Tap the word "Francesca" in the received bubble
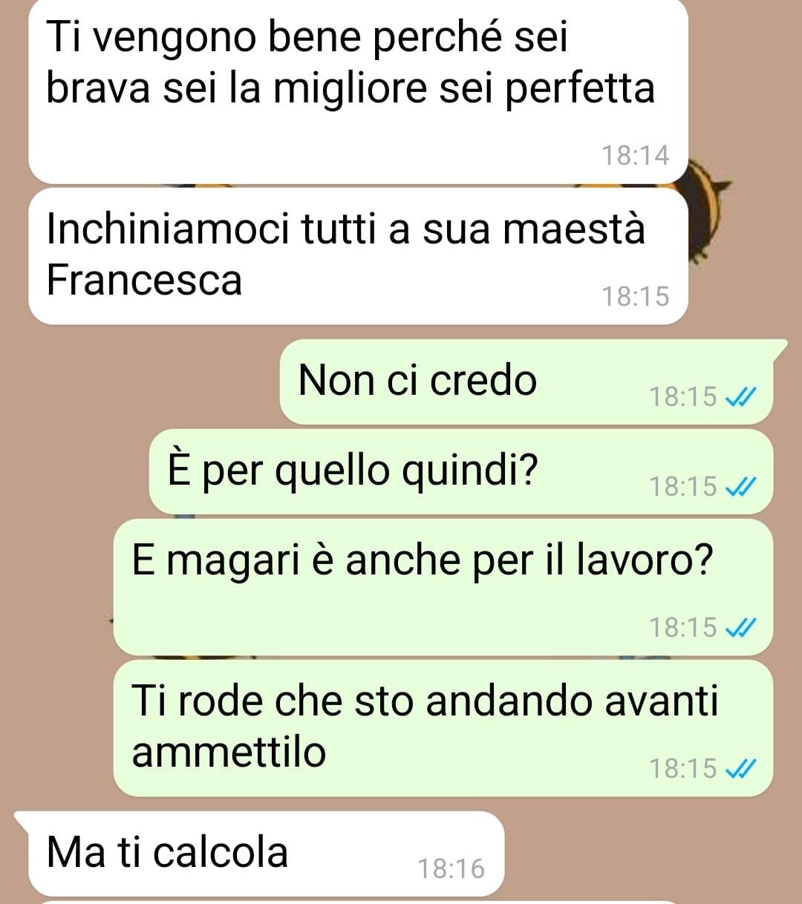The height and width of the screenshot is (904, 802). coord(144,281)
